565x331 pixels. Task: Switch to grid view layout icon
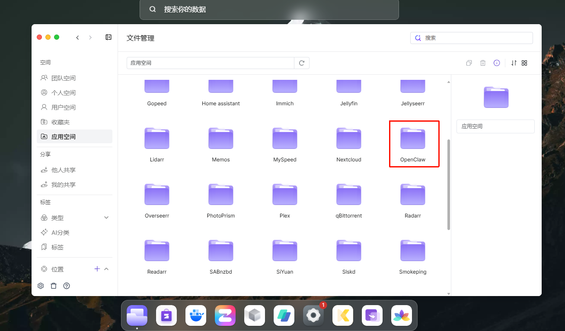[x=524, y=63]
